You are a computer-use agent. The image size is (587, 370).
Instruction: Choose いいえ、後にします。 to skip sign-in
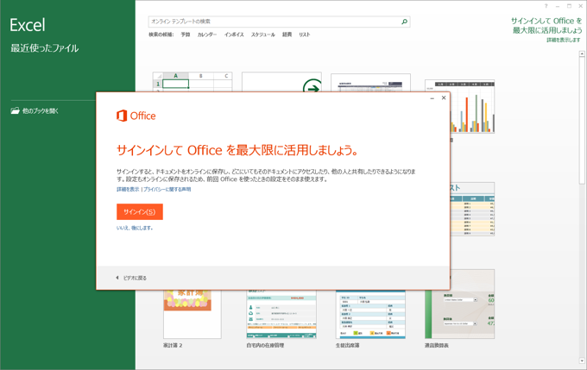point(135,228)
